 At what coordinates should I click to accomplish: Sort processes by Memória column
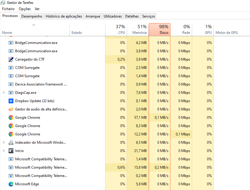click(138, 30)
